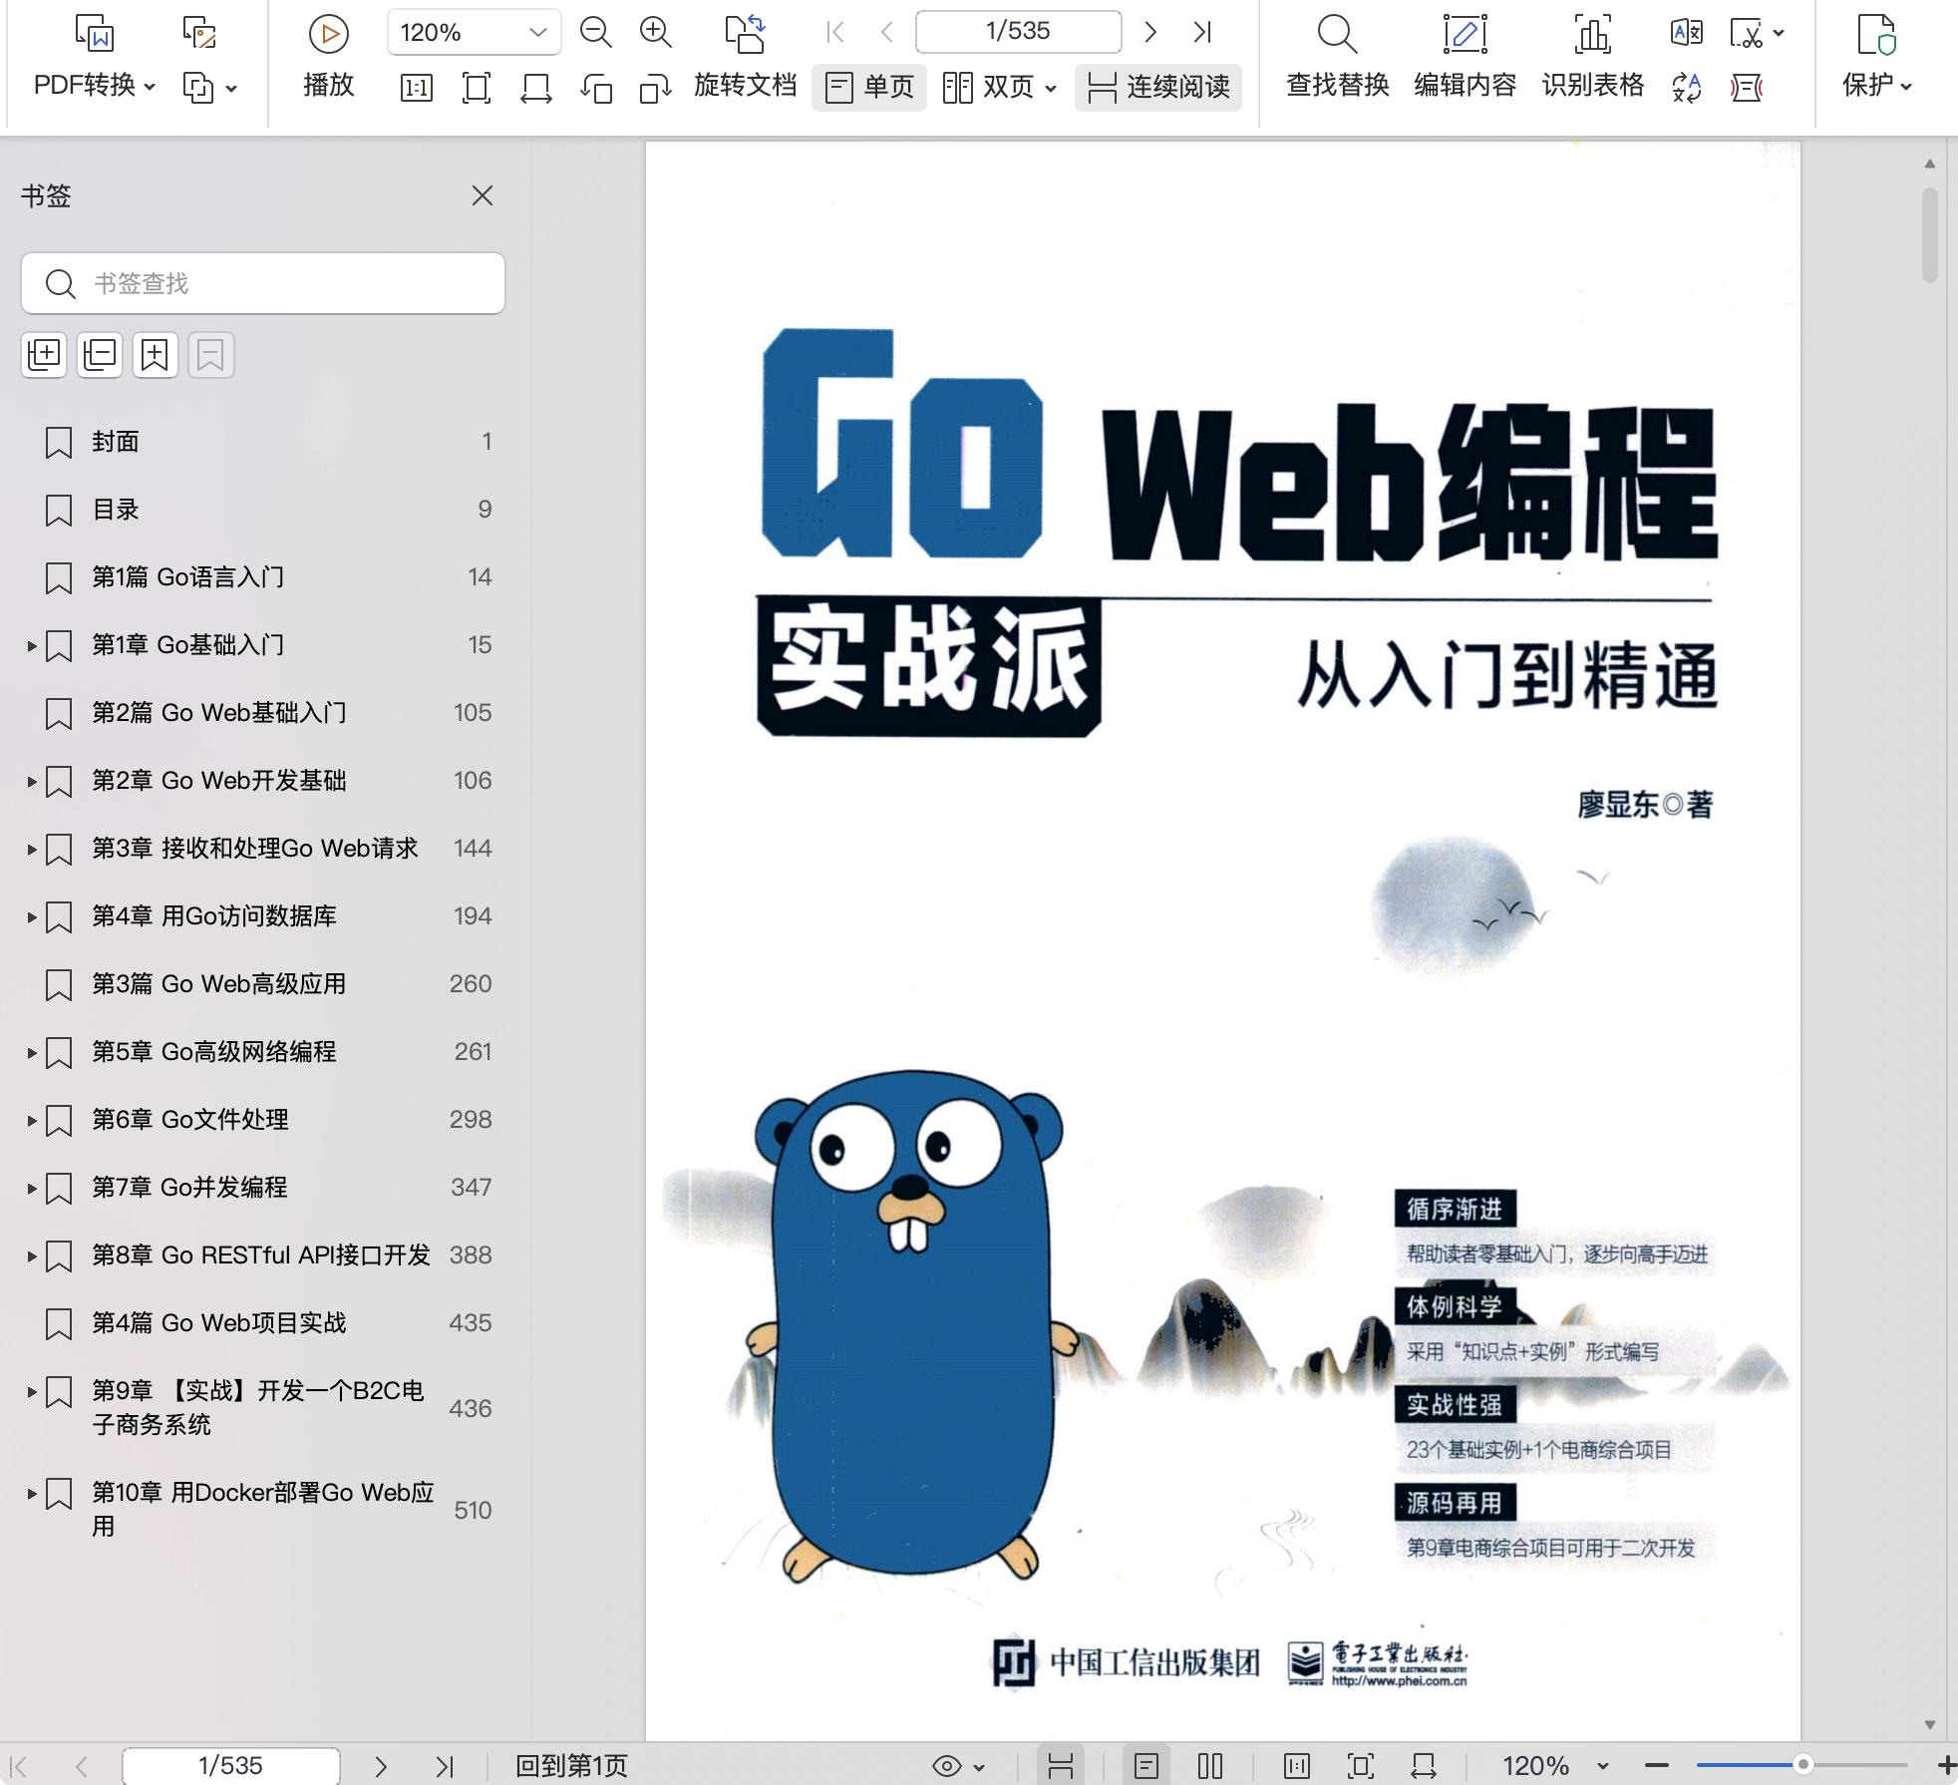Click the fit page icon in toolbar

pos(477,88)
